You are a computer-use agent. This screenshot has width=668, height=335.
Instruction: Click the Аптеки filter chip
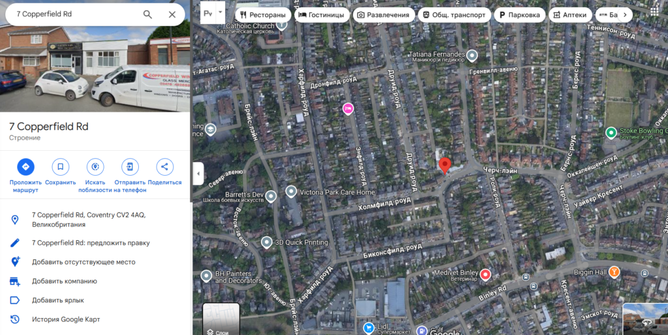point(570,15)
